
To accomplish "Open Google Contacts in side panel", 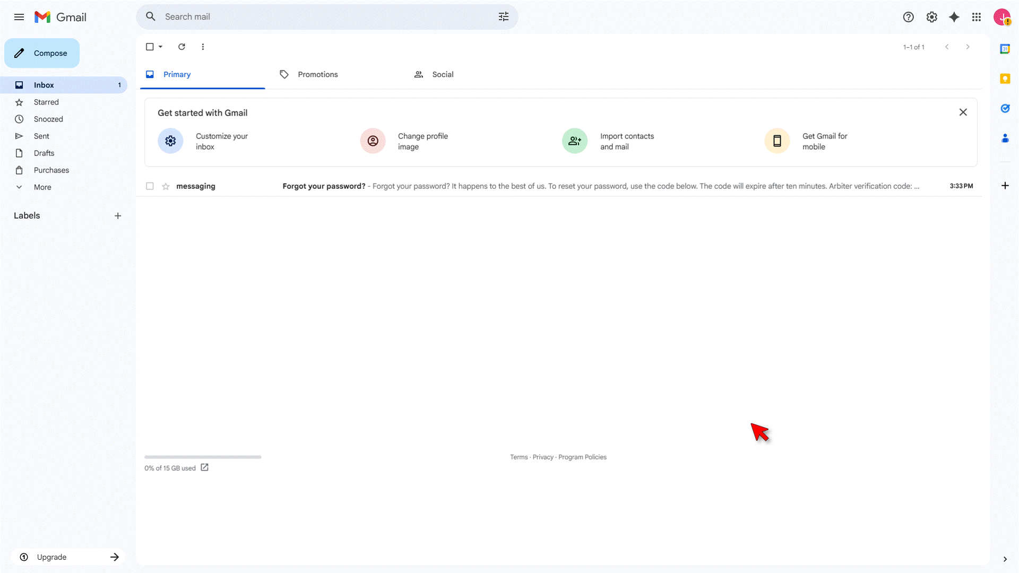I will (x=1005, y=138).
